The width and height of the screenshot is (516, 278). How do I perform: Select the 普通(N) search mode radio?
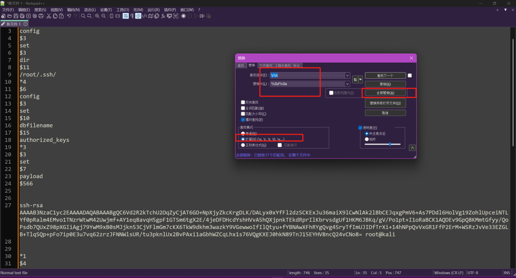(243, 134)
